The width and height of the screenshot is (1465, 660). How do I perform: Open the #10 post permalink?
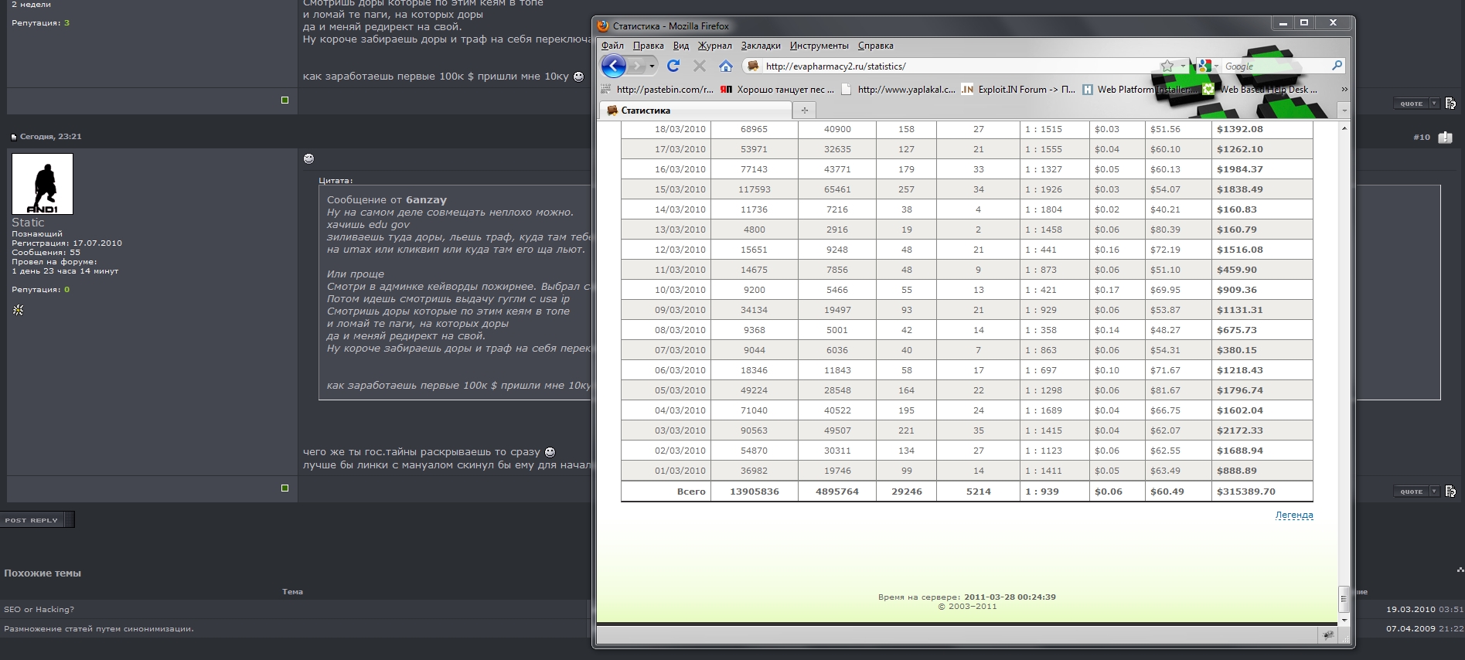click(x=1421, y=137)
